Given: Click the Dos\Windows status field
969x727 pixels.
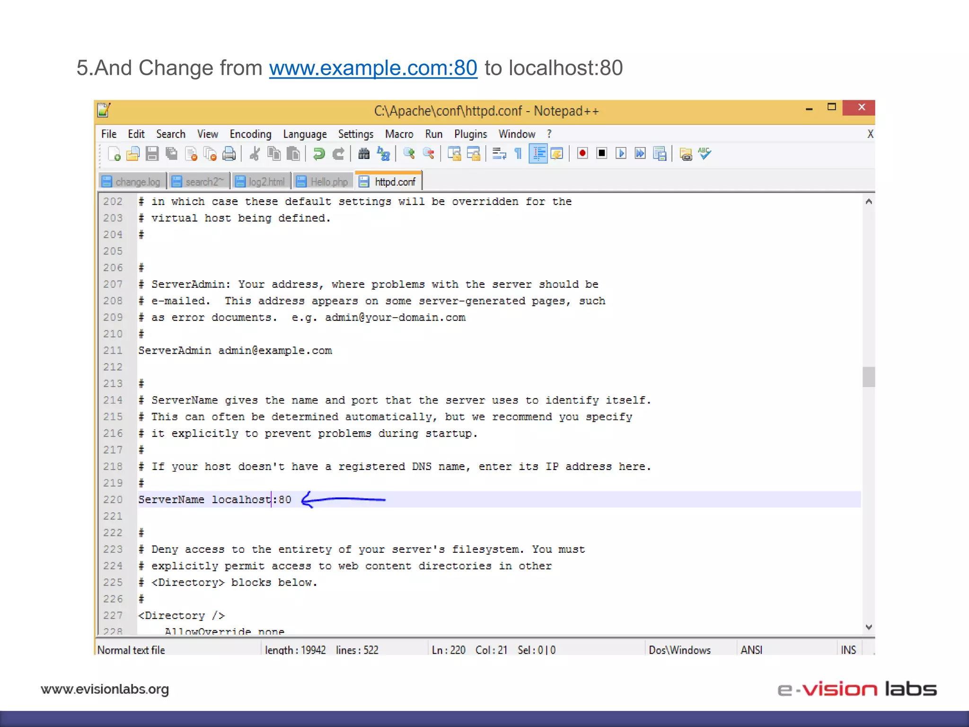Looking at the screenshot, I should tap(680, 650).
